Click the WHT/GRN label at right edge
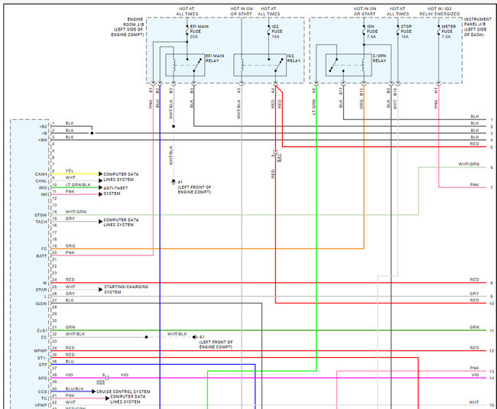497x409 pixels. point(469,164)
